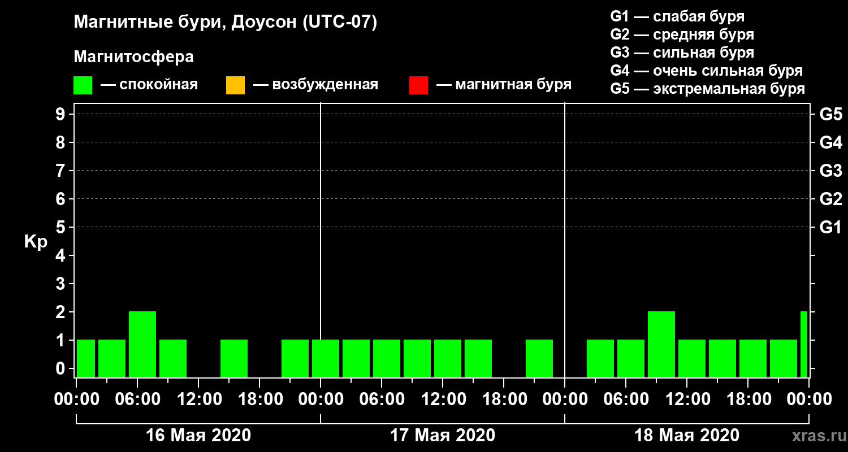The height and width of the screenshot is (452, 848).
Task: Click the G2 label on the right axis
Action: 830,199
